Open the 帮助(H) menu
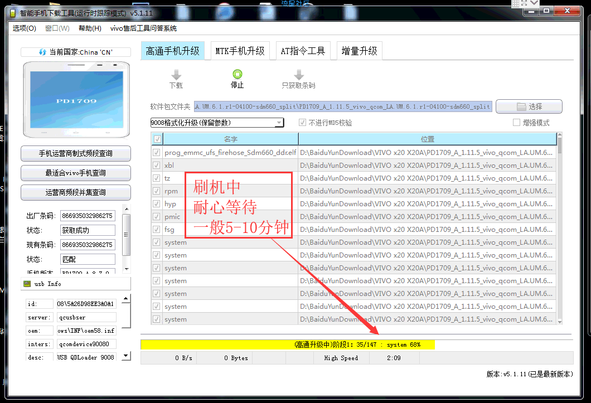 (90, 28)
